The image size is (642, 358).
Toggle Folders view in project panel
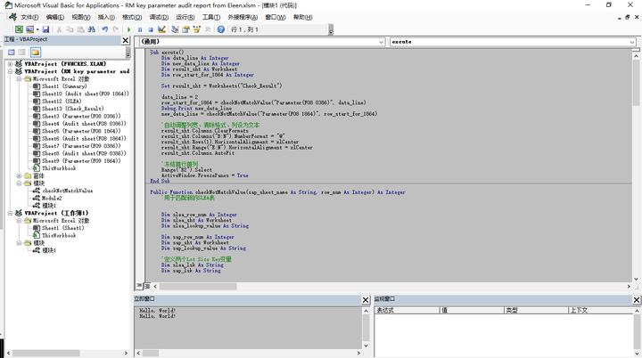[x=35, y=52]
